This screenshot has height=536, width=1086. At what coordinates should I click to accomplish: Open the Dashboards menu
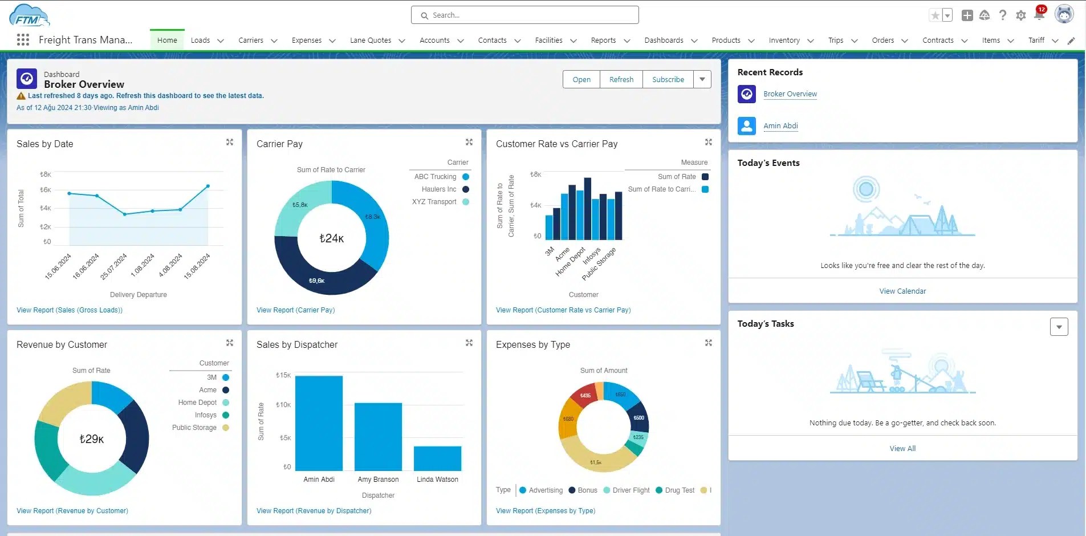click(664, 40)
